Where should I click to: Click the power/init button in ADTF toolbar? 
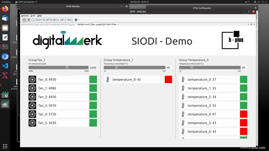coord(24,20)
